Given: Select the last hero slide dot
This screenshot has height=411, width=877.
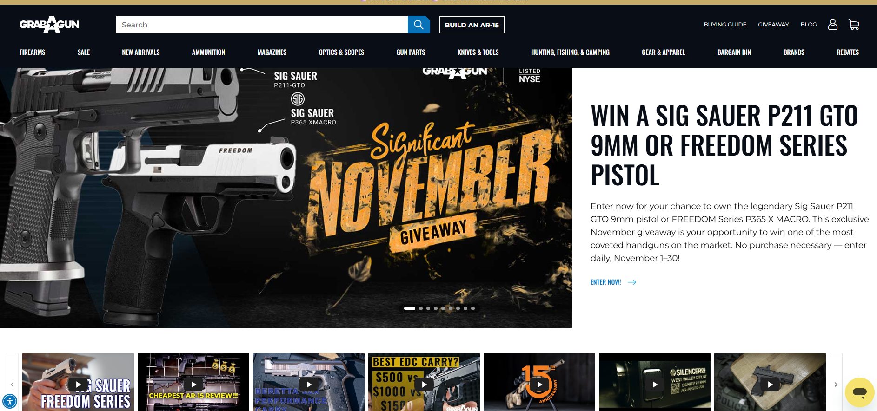Looking at the screenshot, I should (473, 308).
